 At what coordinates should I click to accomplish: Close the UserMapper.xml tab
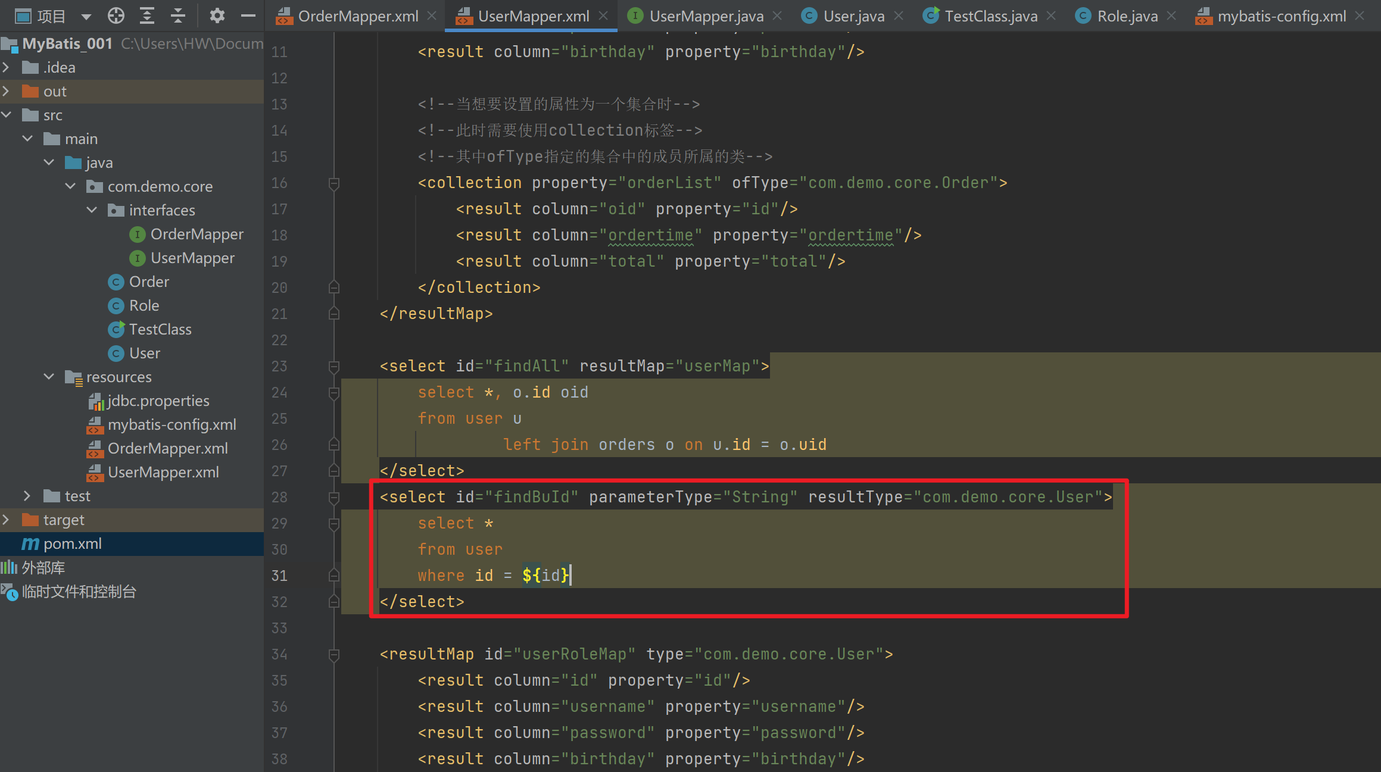point(603,16)
